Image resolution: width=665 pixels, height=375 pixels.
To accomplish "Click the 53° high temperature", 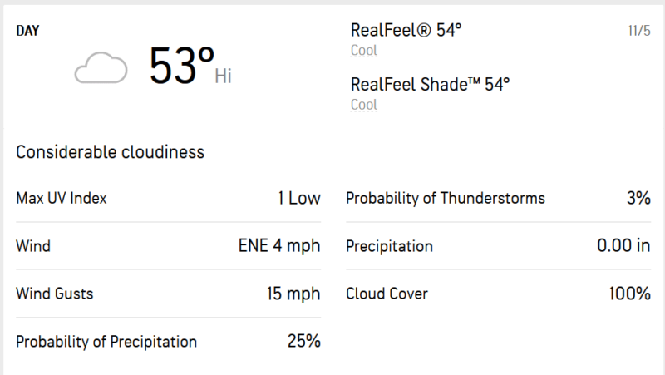I will (x=181, y=66).
